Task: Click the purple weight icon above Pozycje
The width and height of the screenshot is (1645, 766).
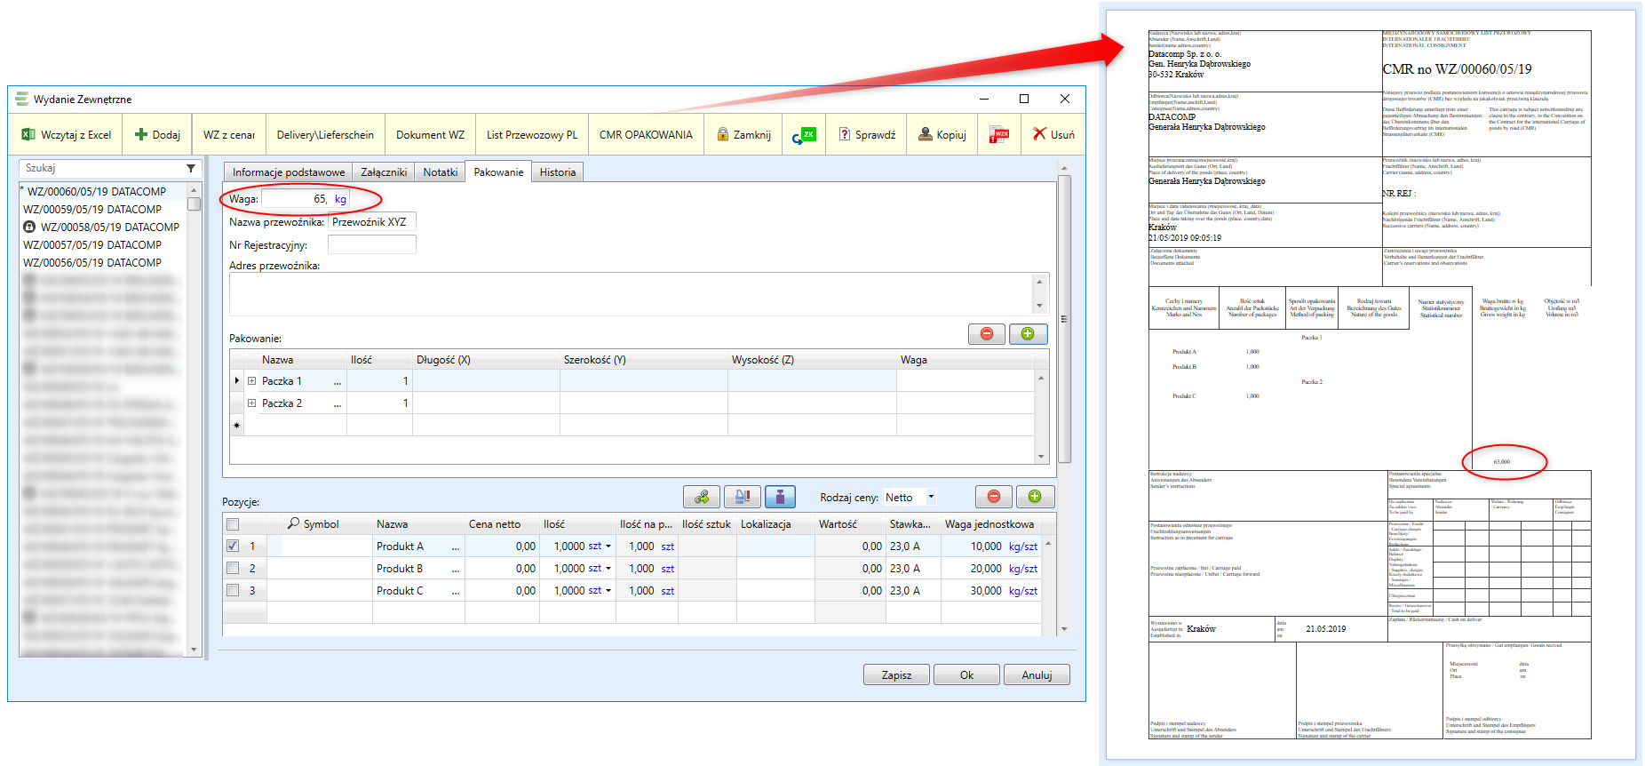Action: click(780, 497)
